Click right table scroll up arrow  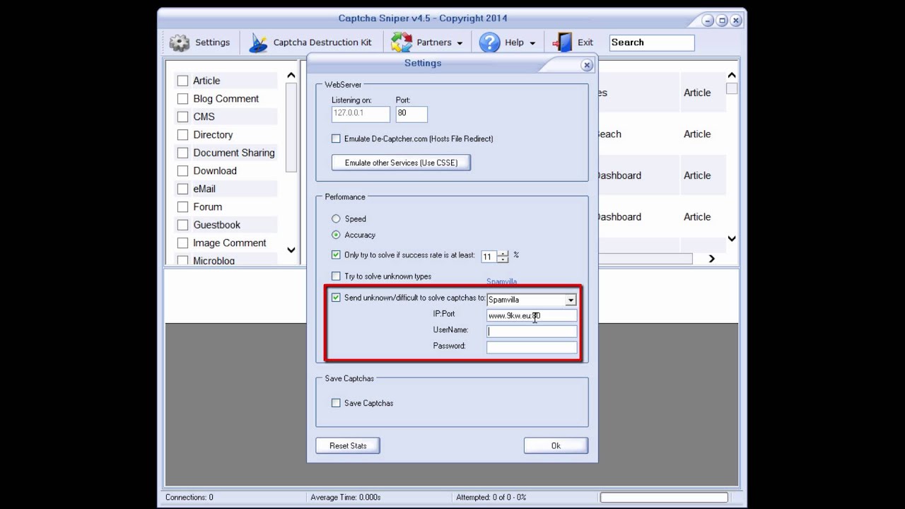[732, 76]
